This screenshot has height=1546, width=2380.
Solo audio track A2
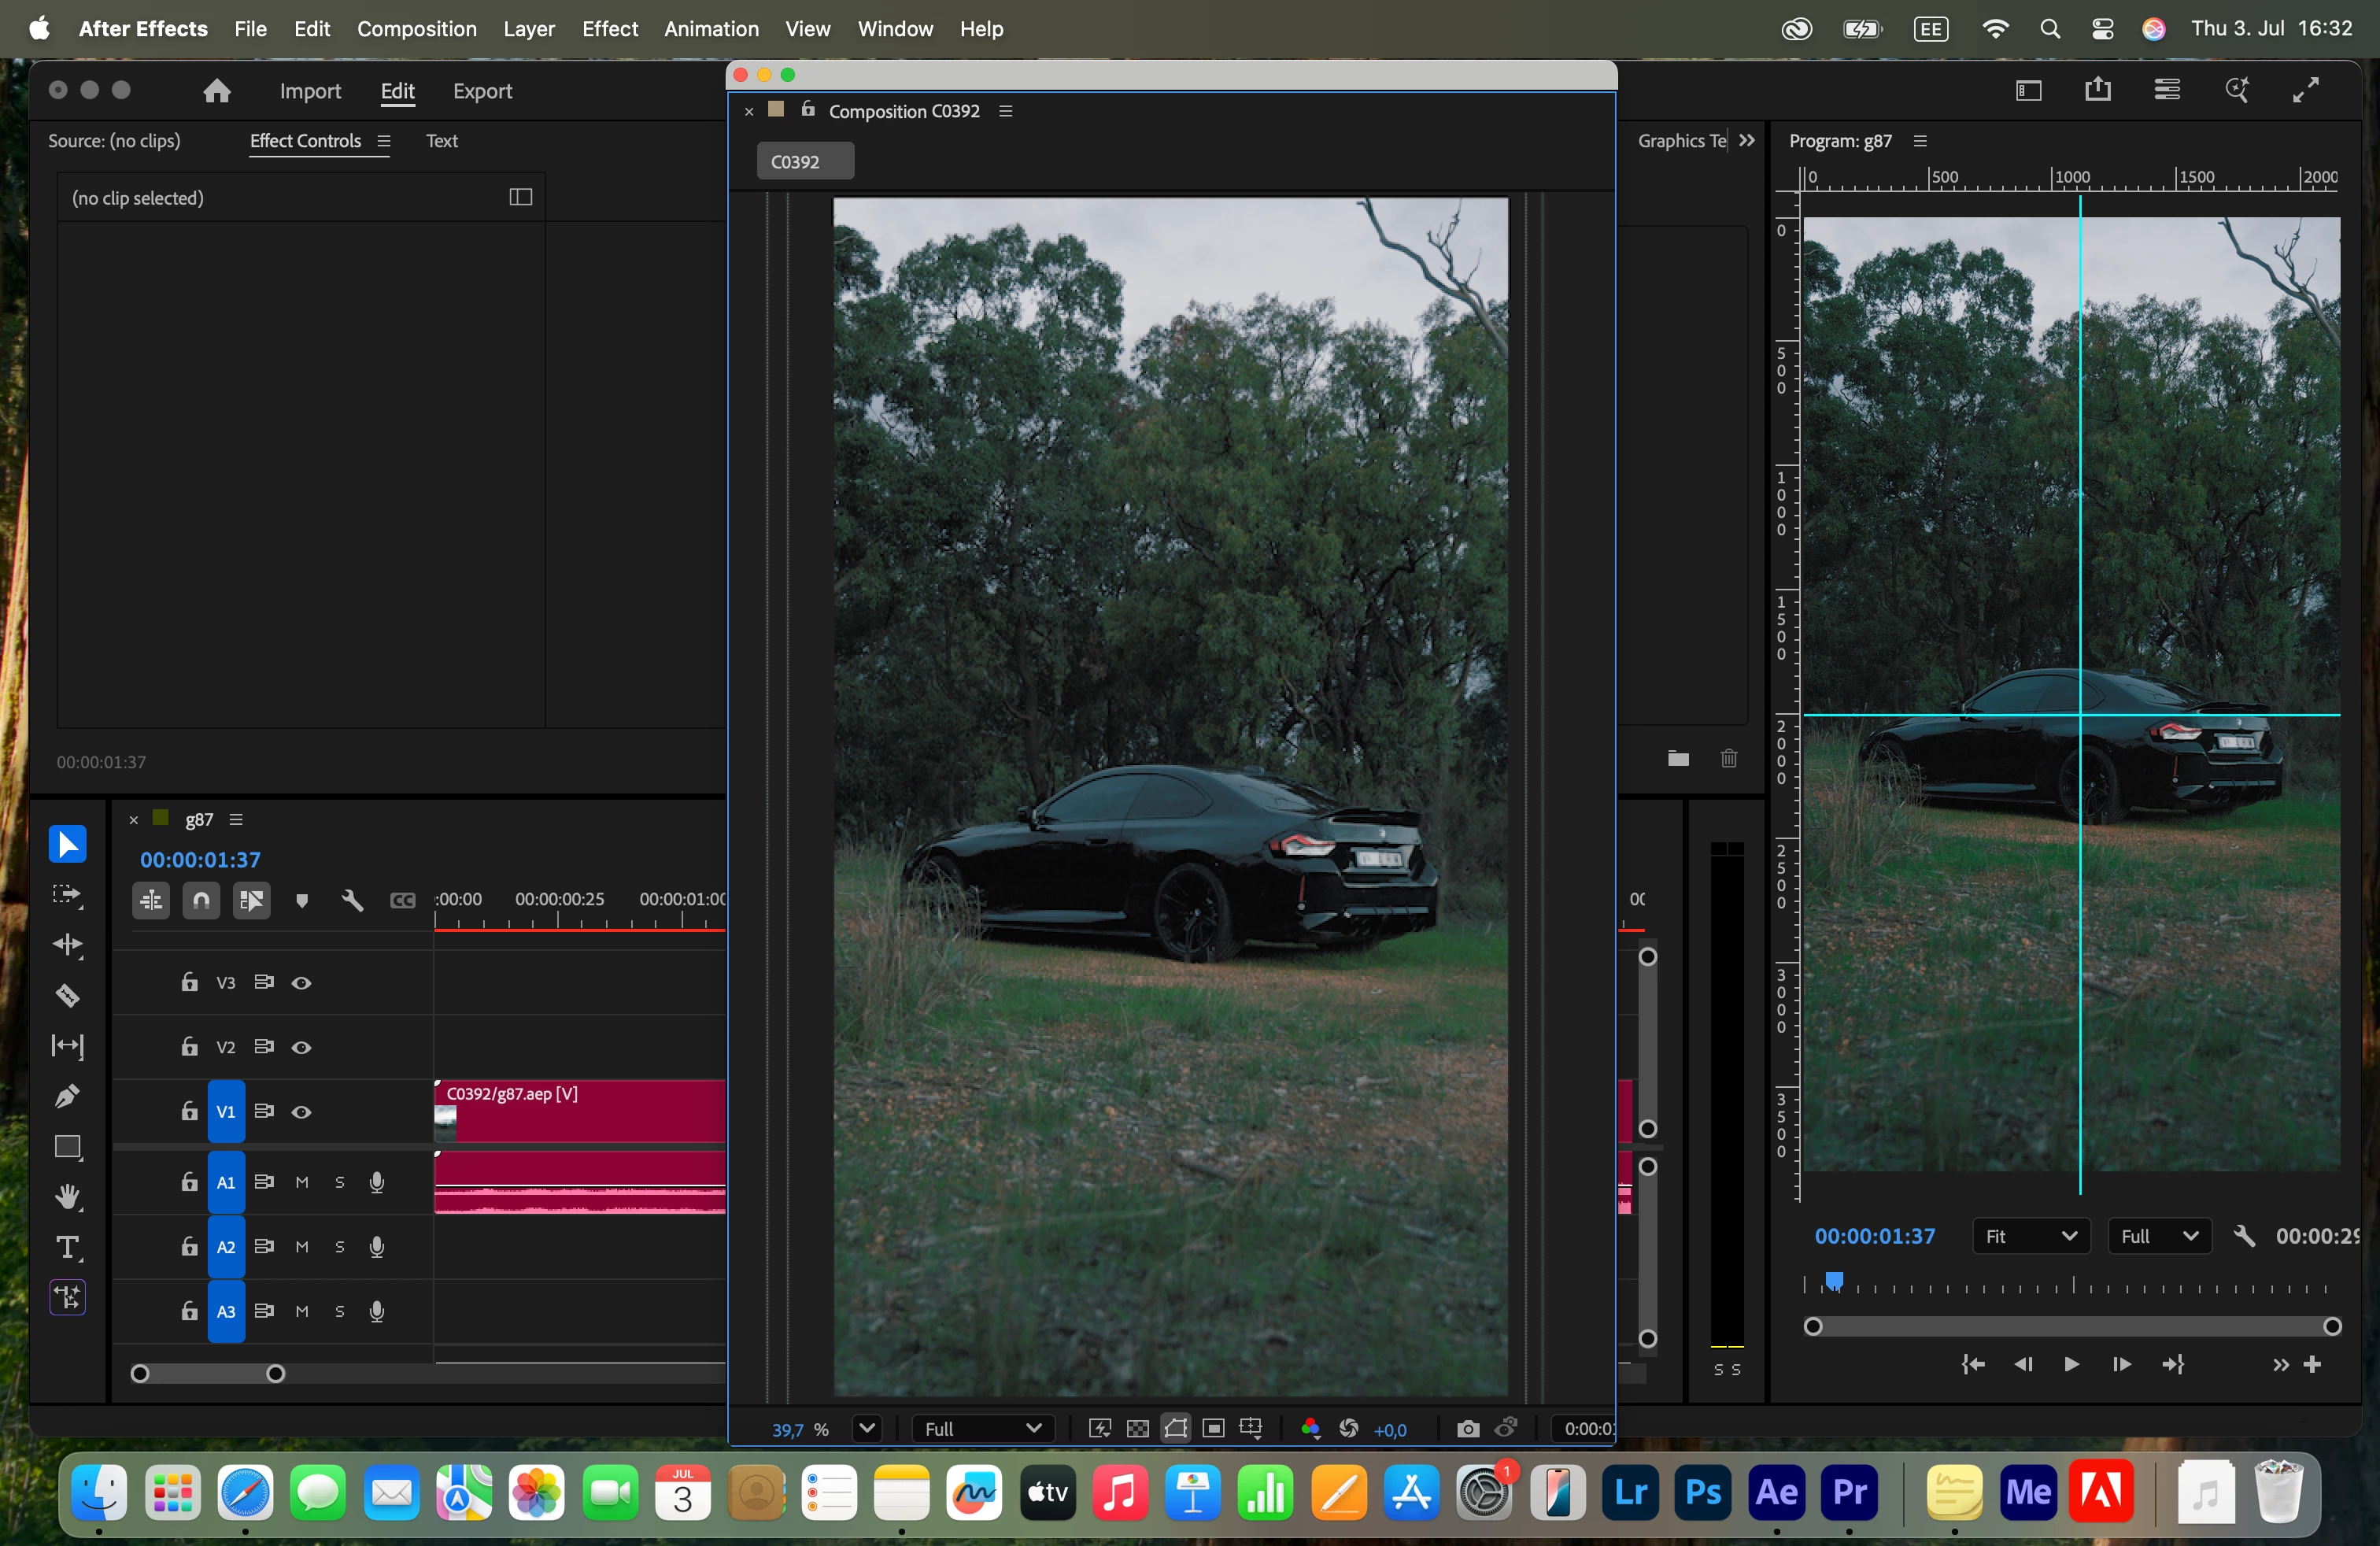coord(340,1247)
